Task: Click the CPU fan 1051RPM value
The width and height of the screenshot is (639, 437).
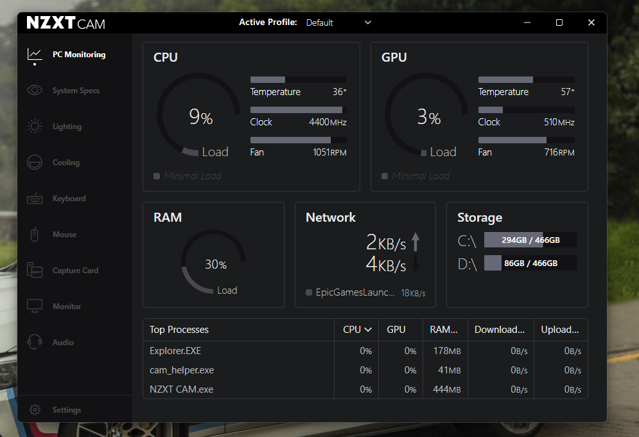Action: coord(329,152)
